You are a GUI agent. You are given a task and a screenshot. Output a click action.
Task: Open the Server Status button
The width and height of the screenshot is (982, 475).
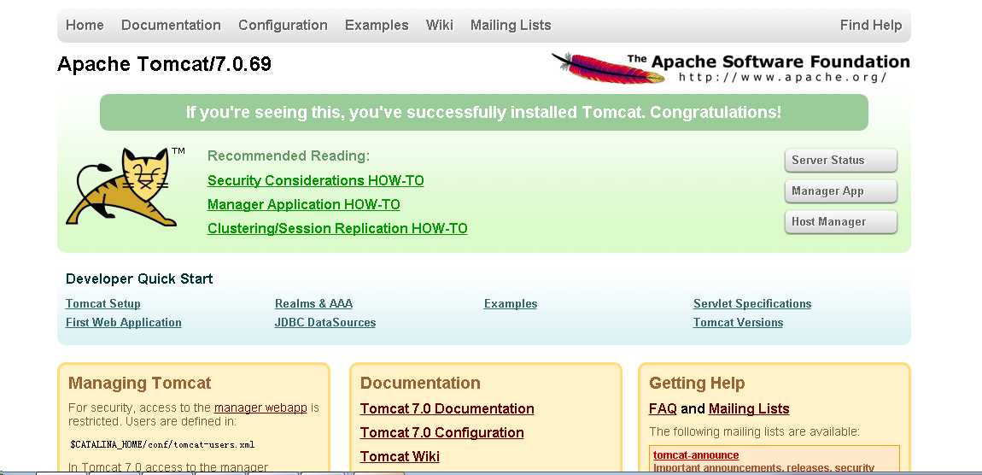coord(840,160)
